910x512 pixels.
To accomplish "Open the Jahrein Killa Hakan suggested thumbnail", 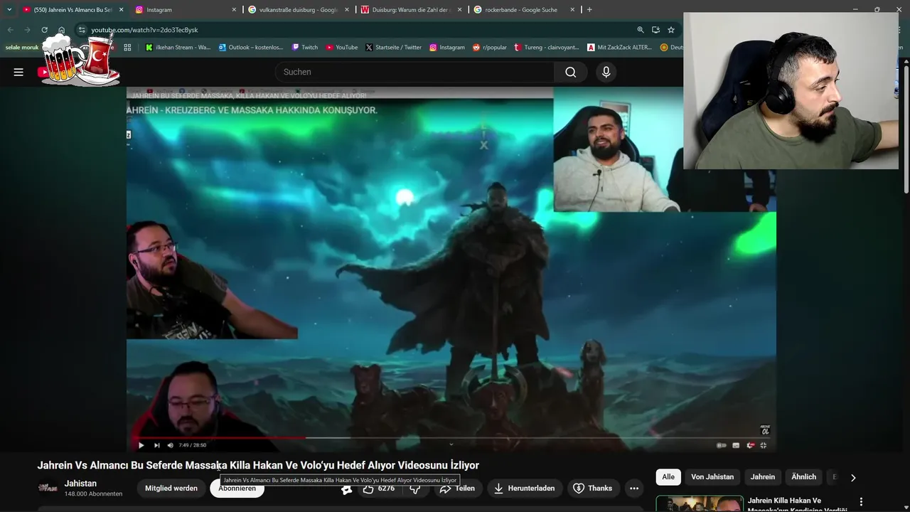I will (700, 503).
